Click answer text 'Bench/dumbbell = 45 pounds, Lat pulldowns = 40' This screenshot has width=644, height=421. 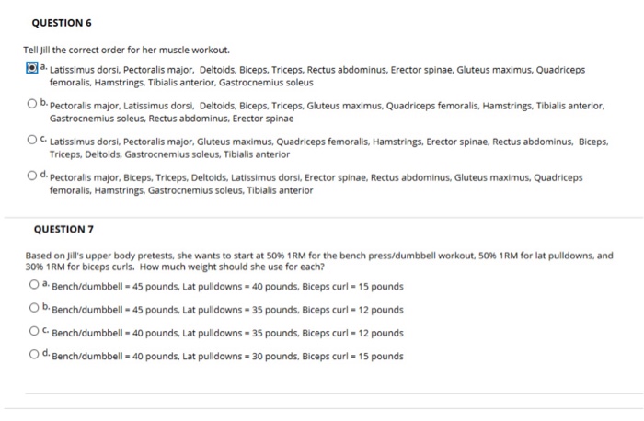[227, 287]
